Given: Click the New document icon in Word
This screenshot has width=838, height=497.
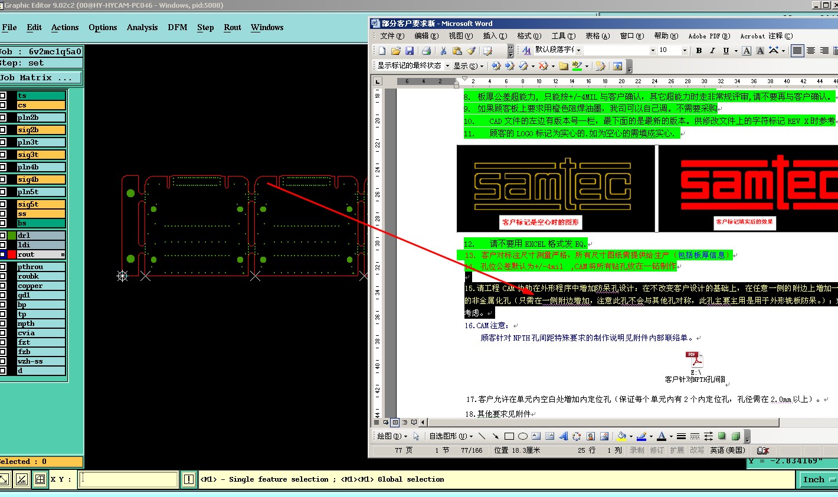Looking at the screenshot, I should point(382,51).
